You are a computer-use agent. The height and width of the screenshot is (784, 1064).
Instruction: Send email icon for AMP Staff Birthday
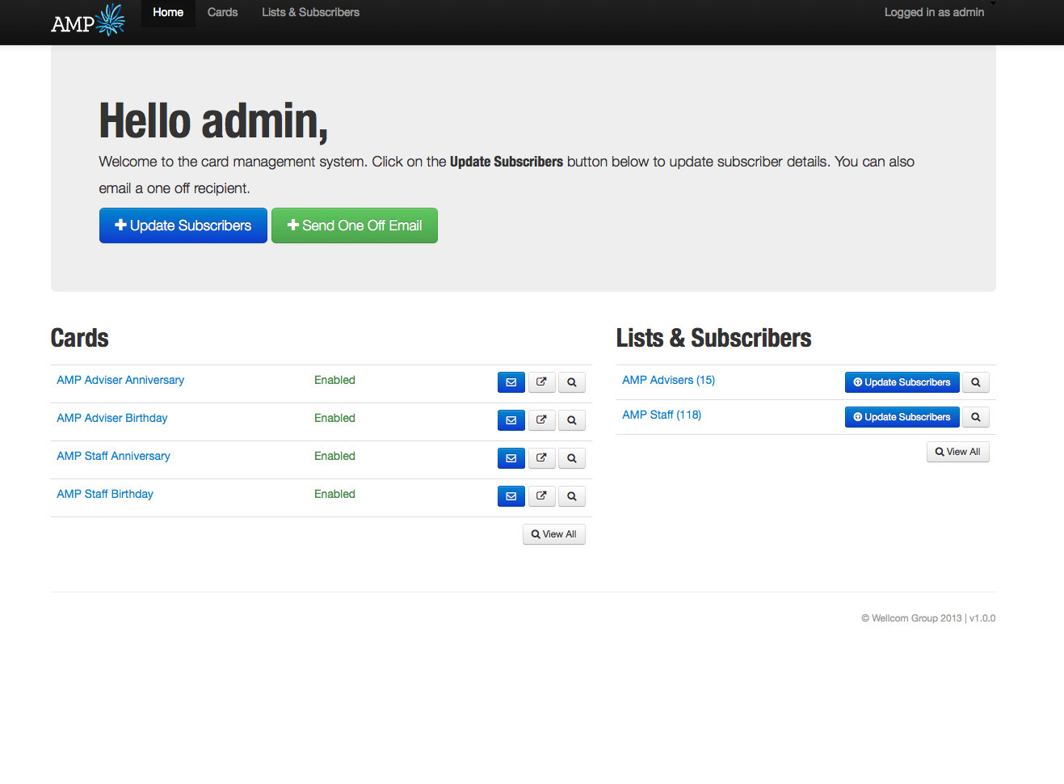(x=511, y=496)
